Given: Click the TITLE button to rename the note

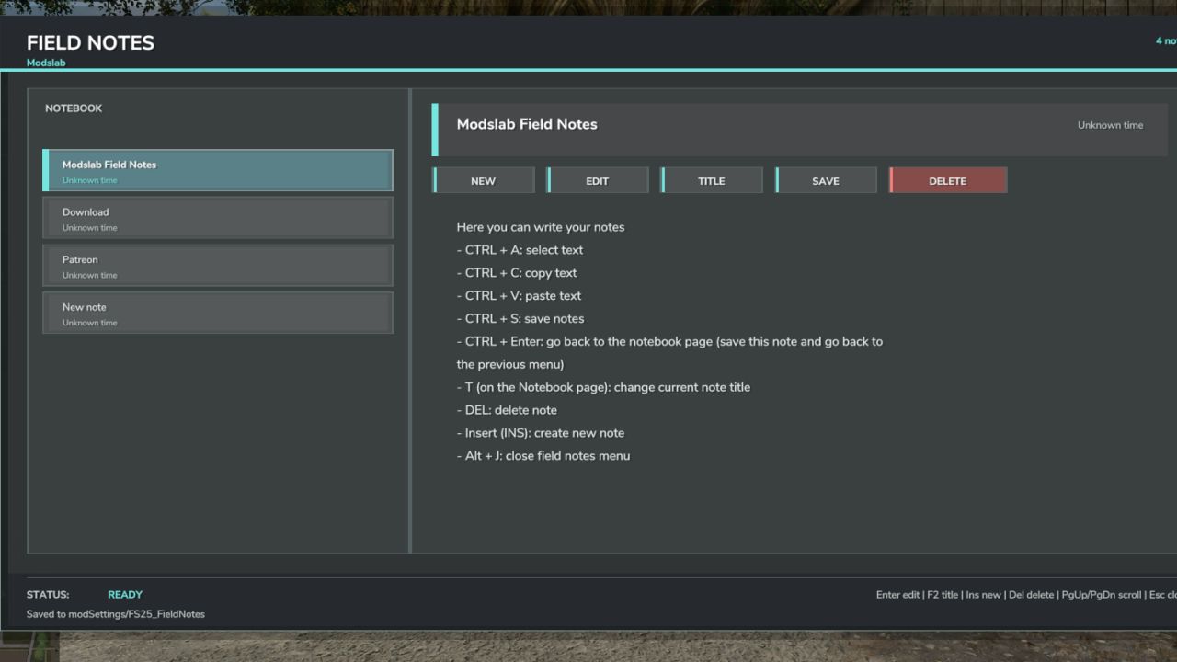Looking at the screenshot, I should coord(712,181).
